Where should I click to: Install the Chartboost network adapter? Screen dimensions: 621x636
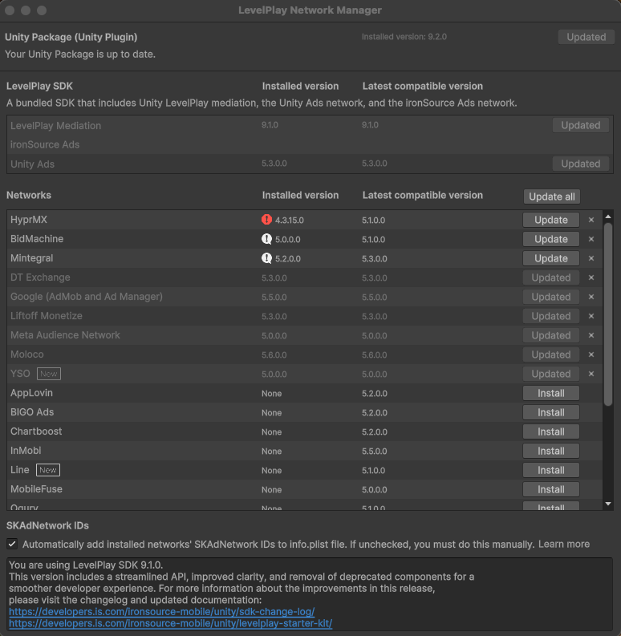(x=550, y=431)
